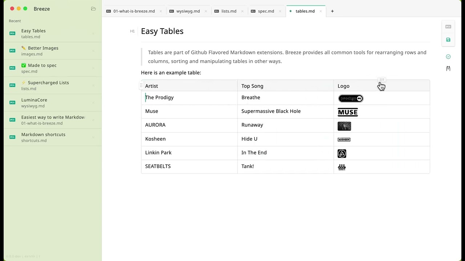Open Made to spec recent file

pos(53,68)
